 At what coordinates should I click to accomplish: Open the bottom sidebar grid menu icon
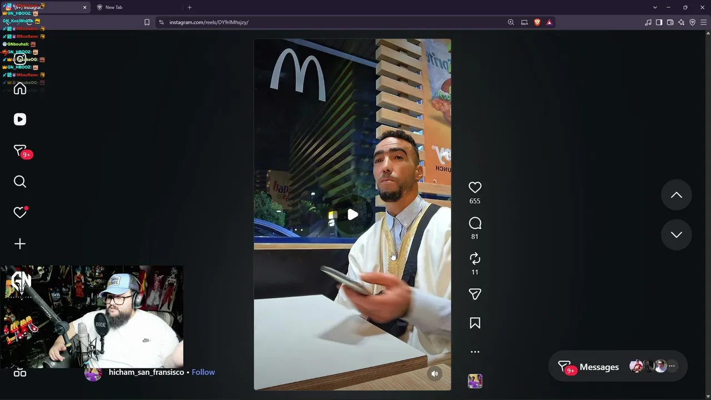point(20,372)
